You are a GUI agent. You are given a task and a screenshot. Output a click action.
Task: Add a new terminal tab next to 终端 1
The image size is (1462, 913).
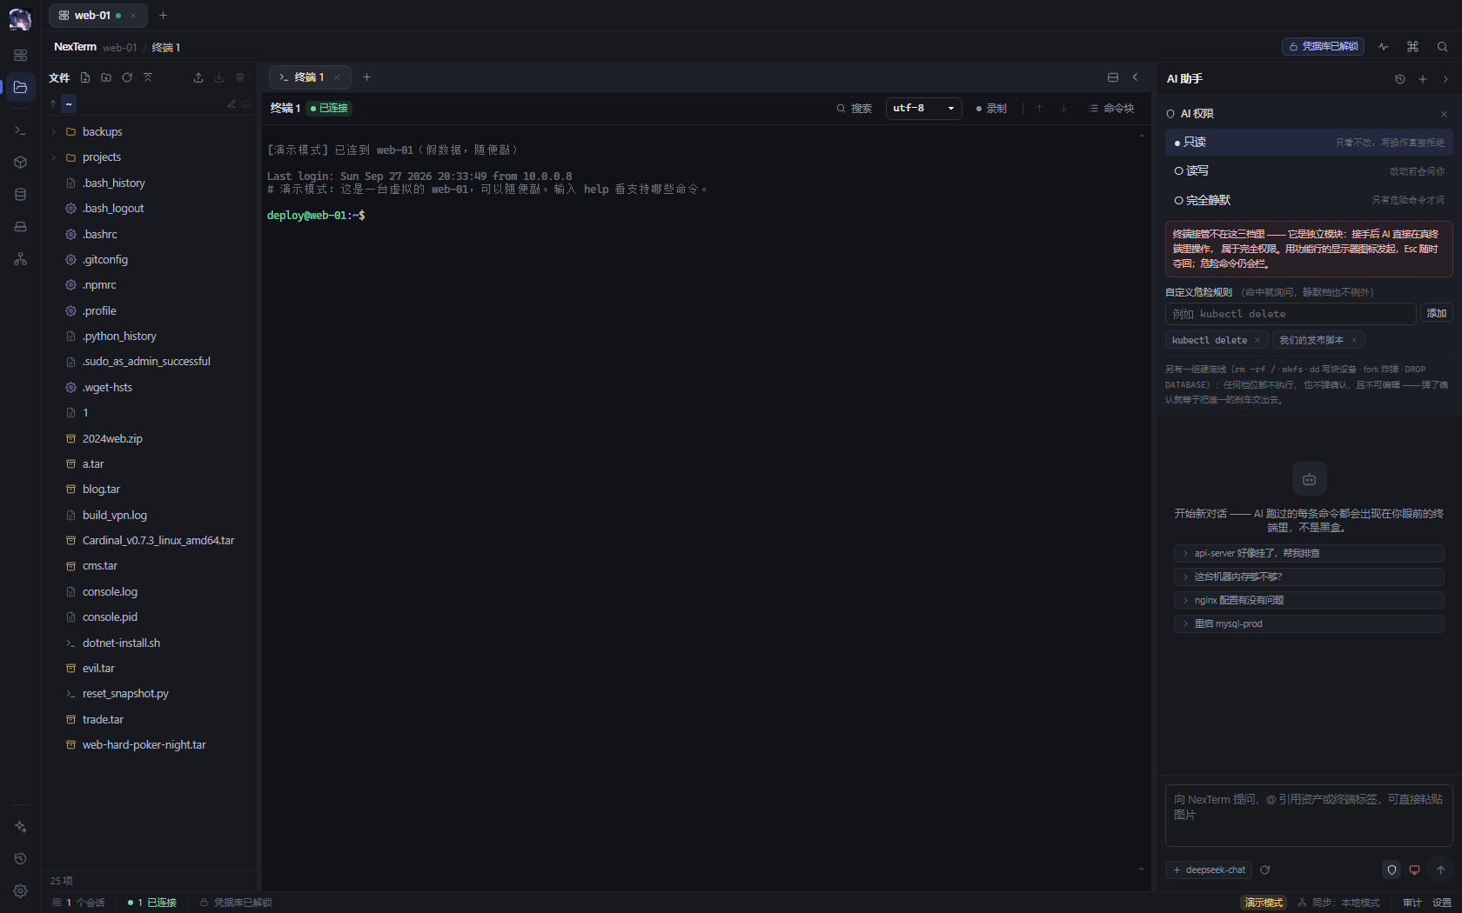tap(366, 77)
